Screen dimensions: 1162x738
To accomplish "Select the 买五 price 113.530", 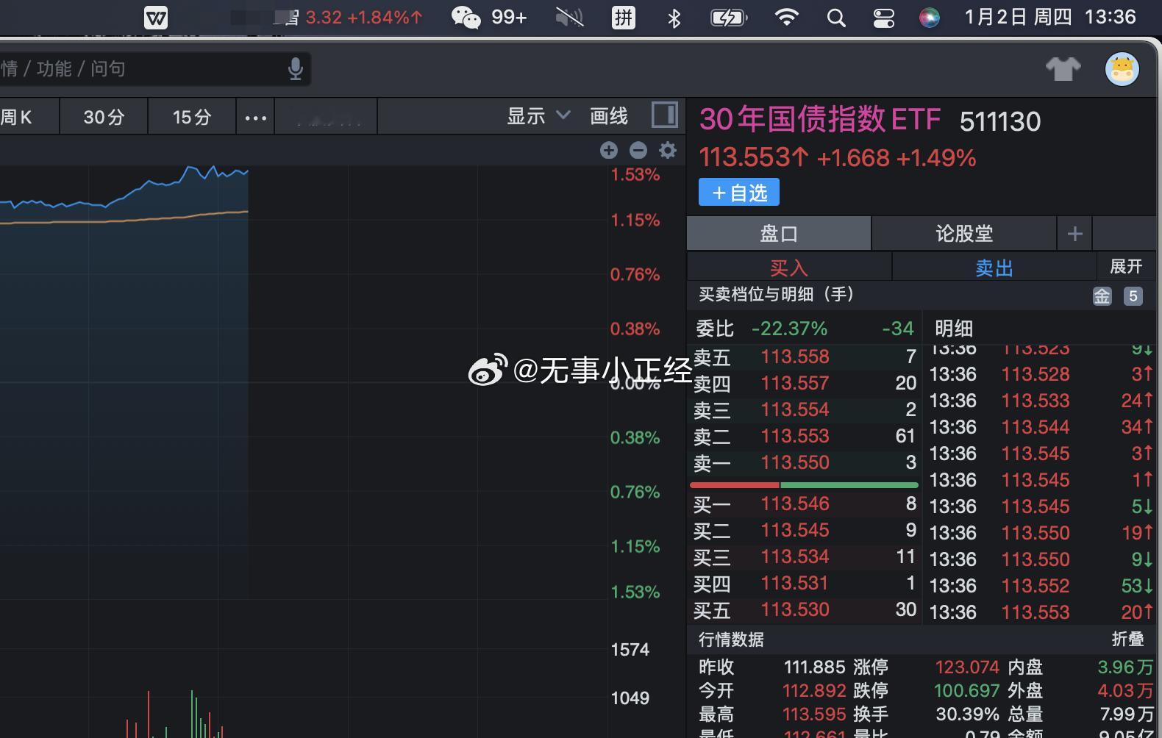I will point(795,609).
